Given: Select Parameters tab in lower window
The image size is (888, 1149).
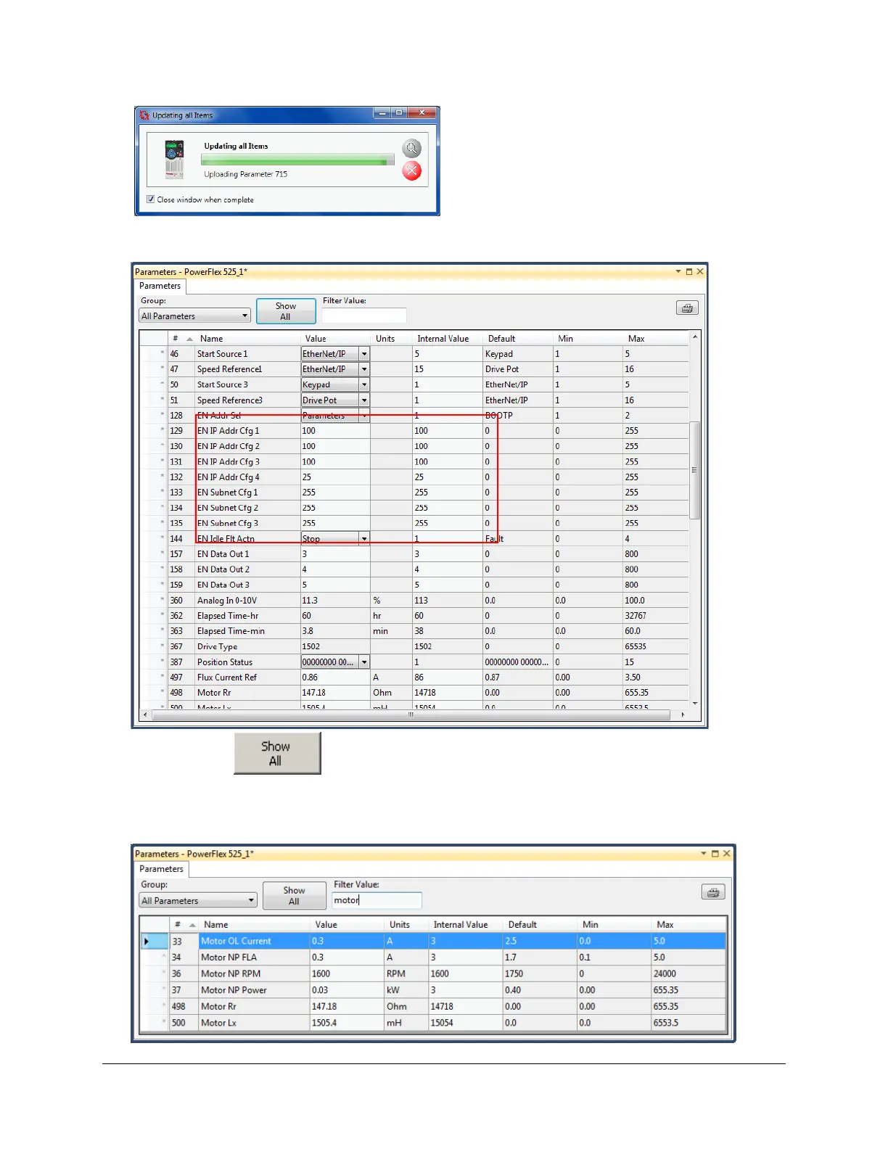Looking at the screenshot, I should point(161,869).
